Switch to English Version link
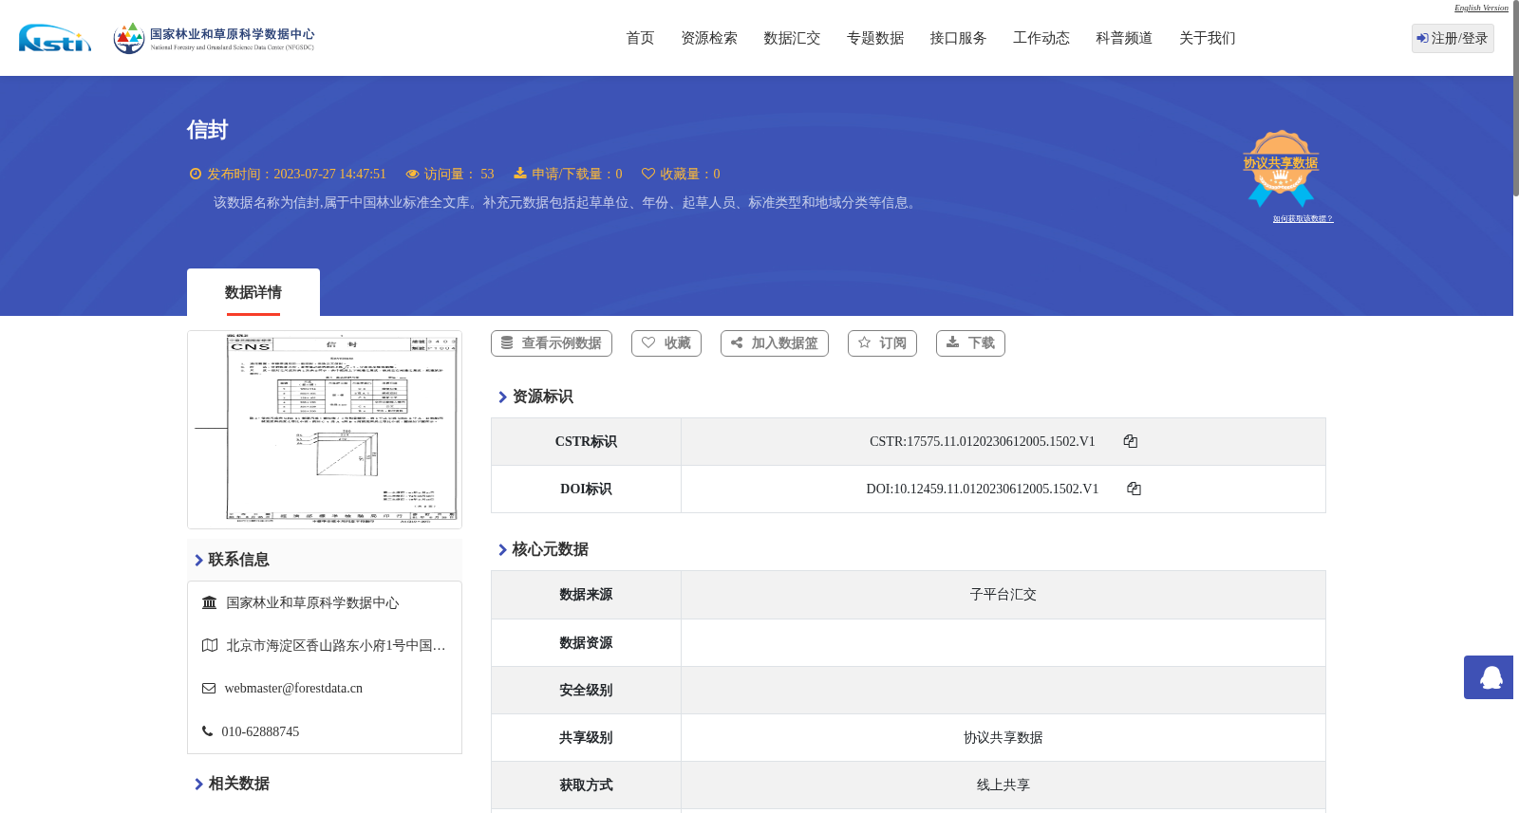The image size is (1519, 813). 1481,8
